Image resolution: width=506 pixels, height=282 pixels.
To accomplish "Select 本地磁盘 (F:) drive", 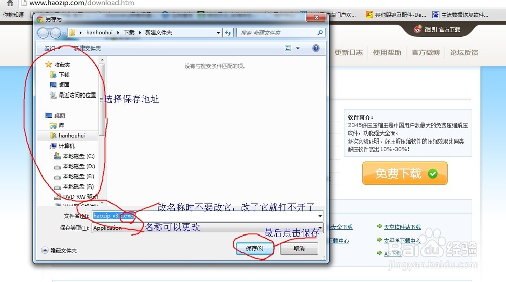I will pos(74,186).
